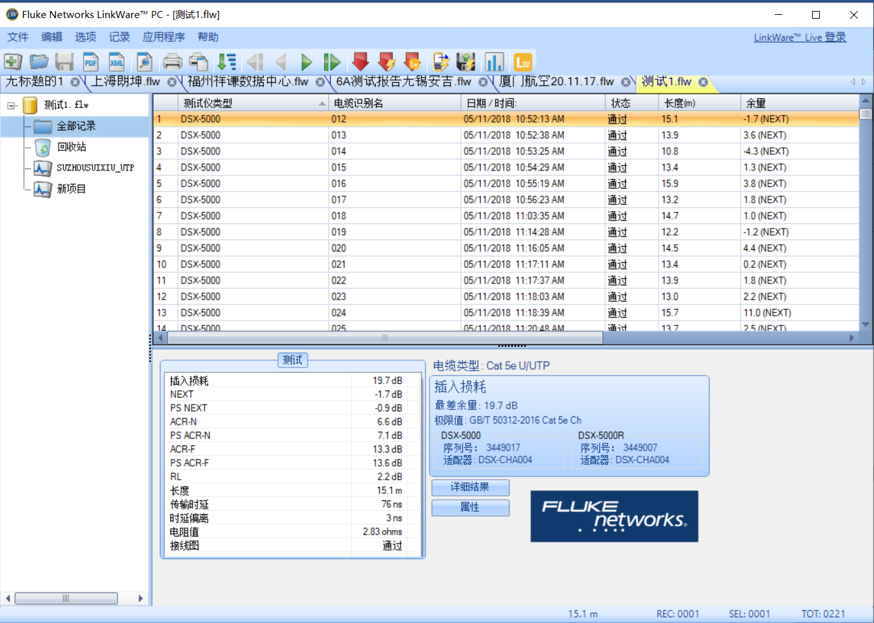Click the 详细结果 button
The height and width of the screenshot is (623, 874).
(x=470, y=487)
